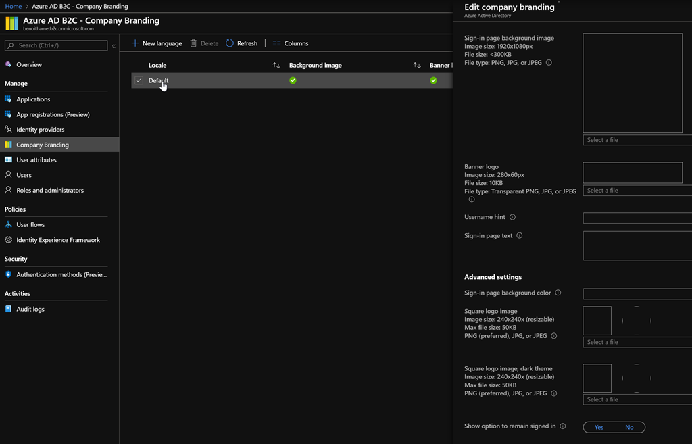Click info icon next to background image file type
Image resolution: width=692 pixels, height=444 pixels.
[549, 63]
